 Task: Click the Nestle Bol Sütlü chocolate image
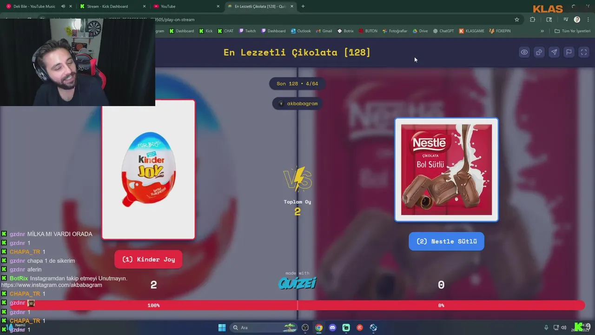[446, 170]
